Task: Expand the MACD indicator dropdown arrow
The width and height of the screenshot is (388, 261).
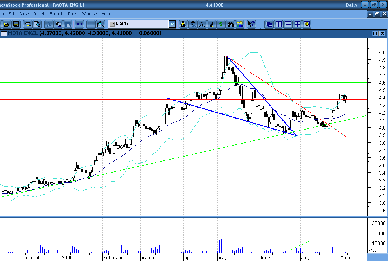Action: (x=172, y=24)
